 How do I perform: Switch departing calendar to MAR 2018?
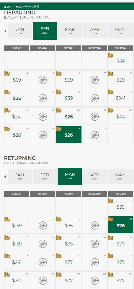[70, 31]
